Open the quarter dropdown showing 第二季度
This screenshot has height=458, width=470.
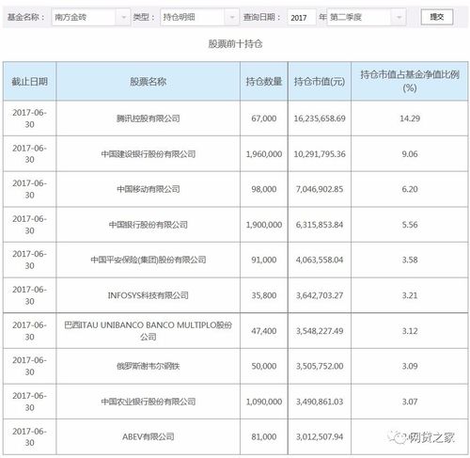tap(367, 17)
